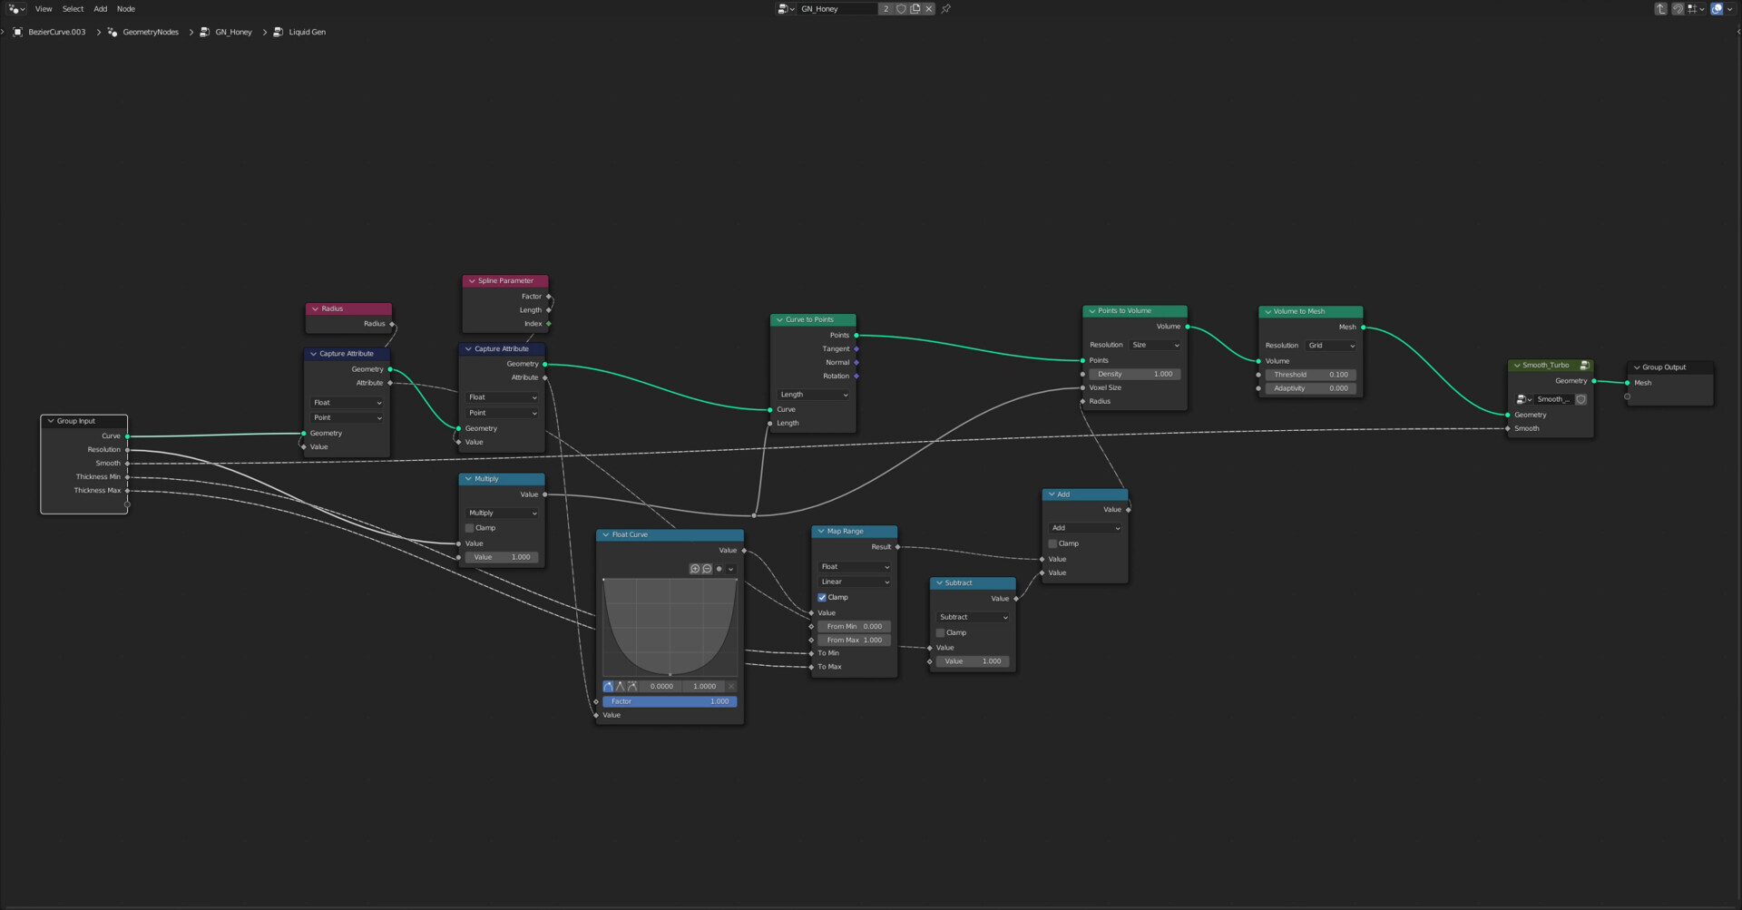
Task: Open the Add menu
Action: (100, 8)
